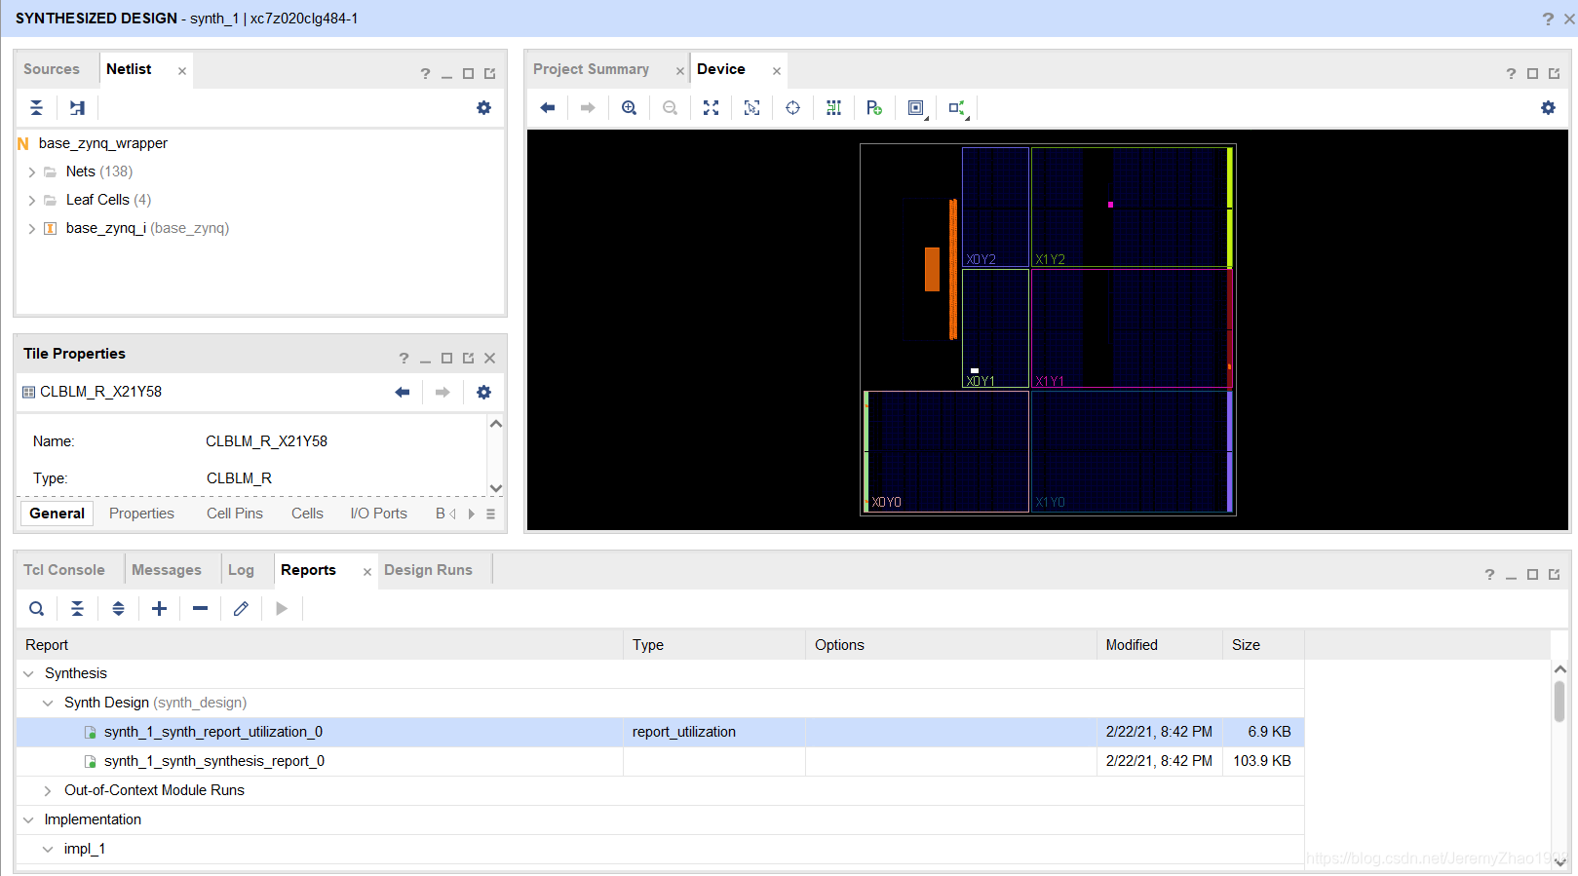Open cell drag mode dropdown icon
The height and width of the screenshot is (876, 1578).
click(917, 108)
